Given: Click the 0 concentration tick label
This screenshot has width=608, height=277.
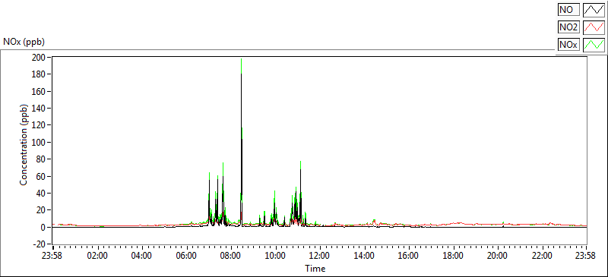Looking at the screenshot, I should [x=44, y=228].
